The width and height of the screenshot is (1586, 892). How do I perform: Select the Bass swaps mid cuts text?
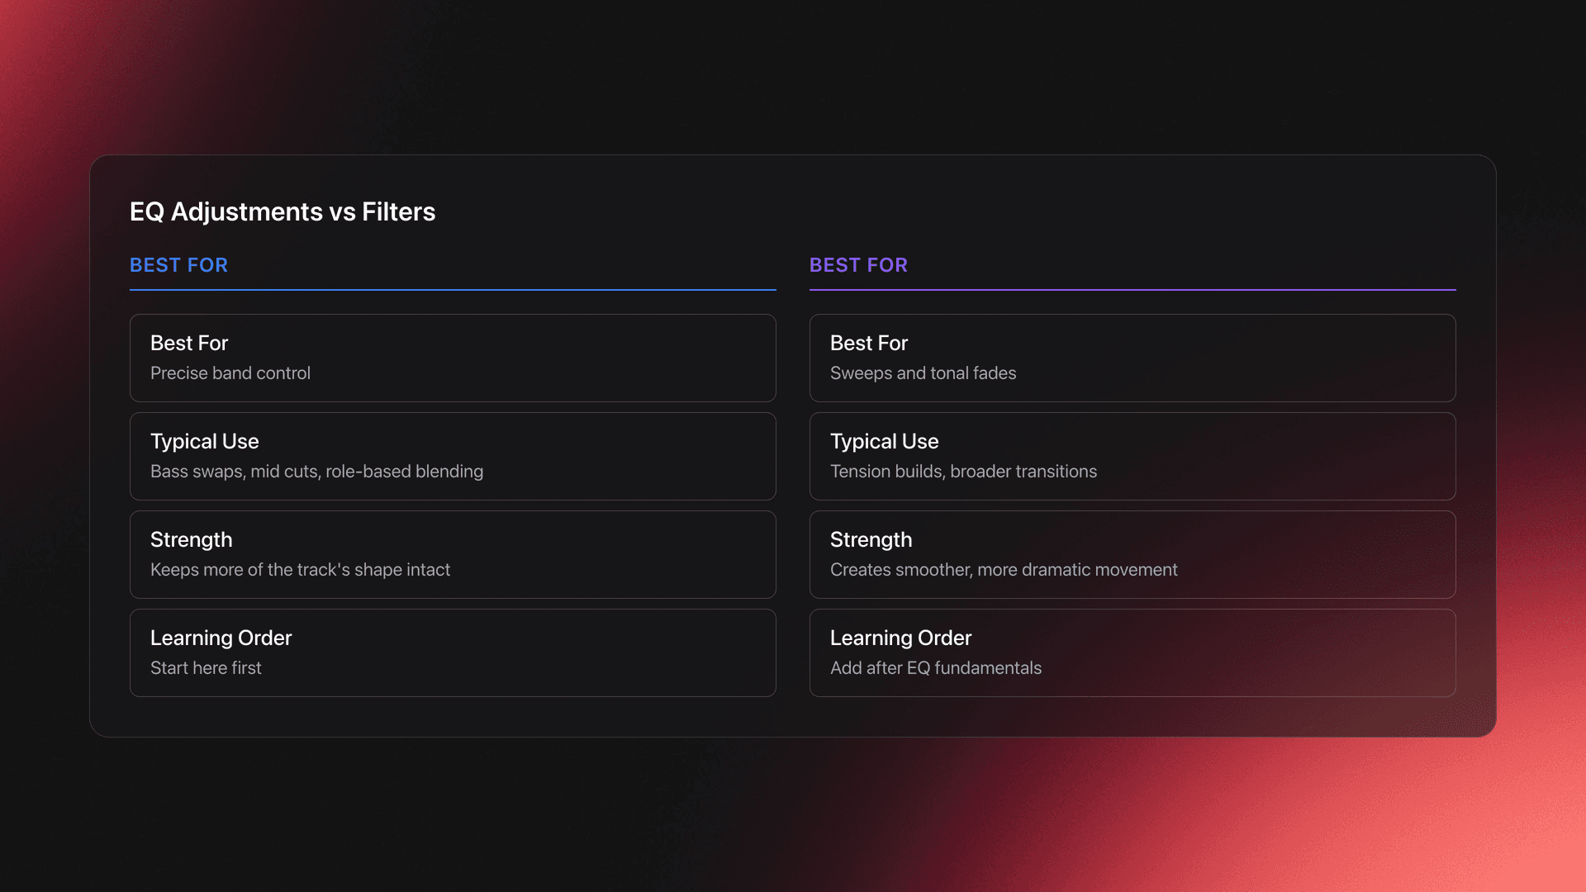[x=316, y=472]
